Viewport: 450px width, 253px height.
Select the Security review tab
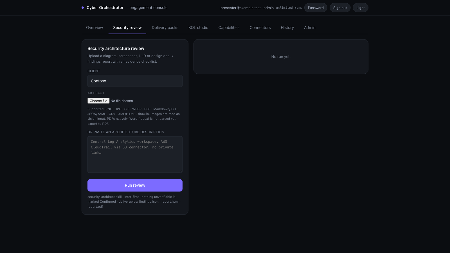(x=127, y=28)
